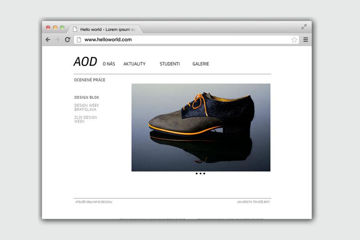The image size is (360, 240).
Task: Open the browser hamburger menu
Action: tap(306, 40)
